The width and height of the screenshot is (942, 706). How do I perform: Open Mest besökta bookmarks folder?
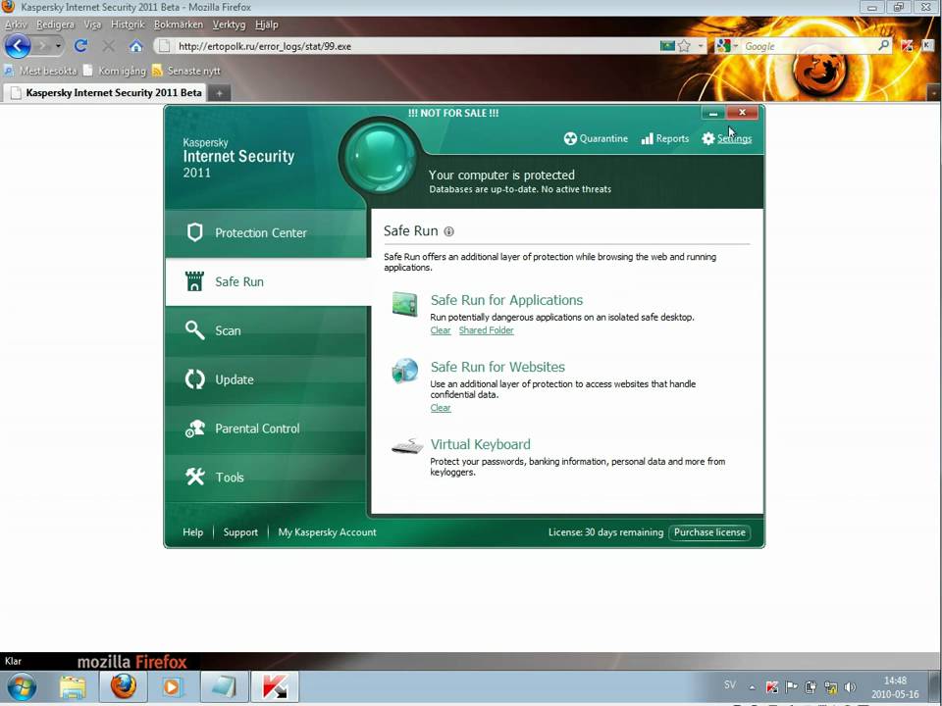click(41, 71)
